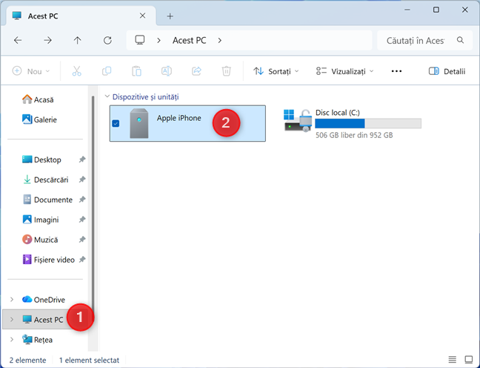Collapse the Dispozitive și unități group
This screenshot has height=368, width=480.
[x=107, y=96]
